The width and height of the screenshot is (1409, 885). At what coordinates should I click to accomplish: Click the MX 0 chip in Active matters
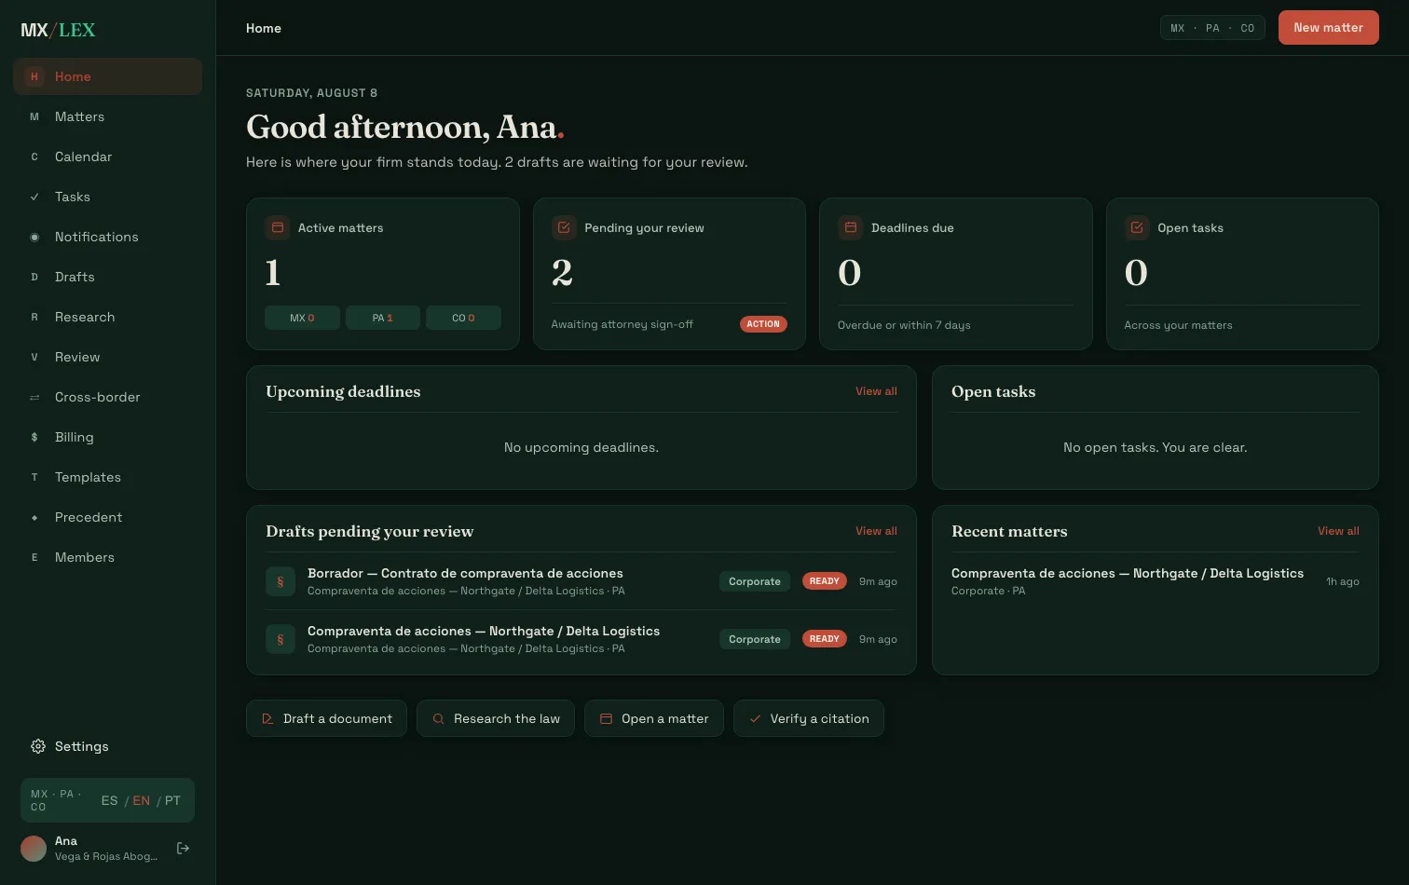coord(302,318)
